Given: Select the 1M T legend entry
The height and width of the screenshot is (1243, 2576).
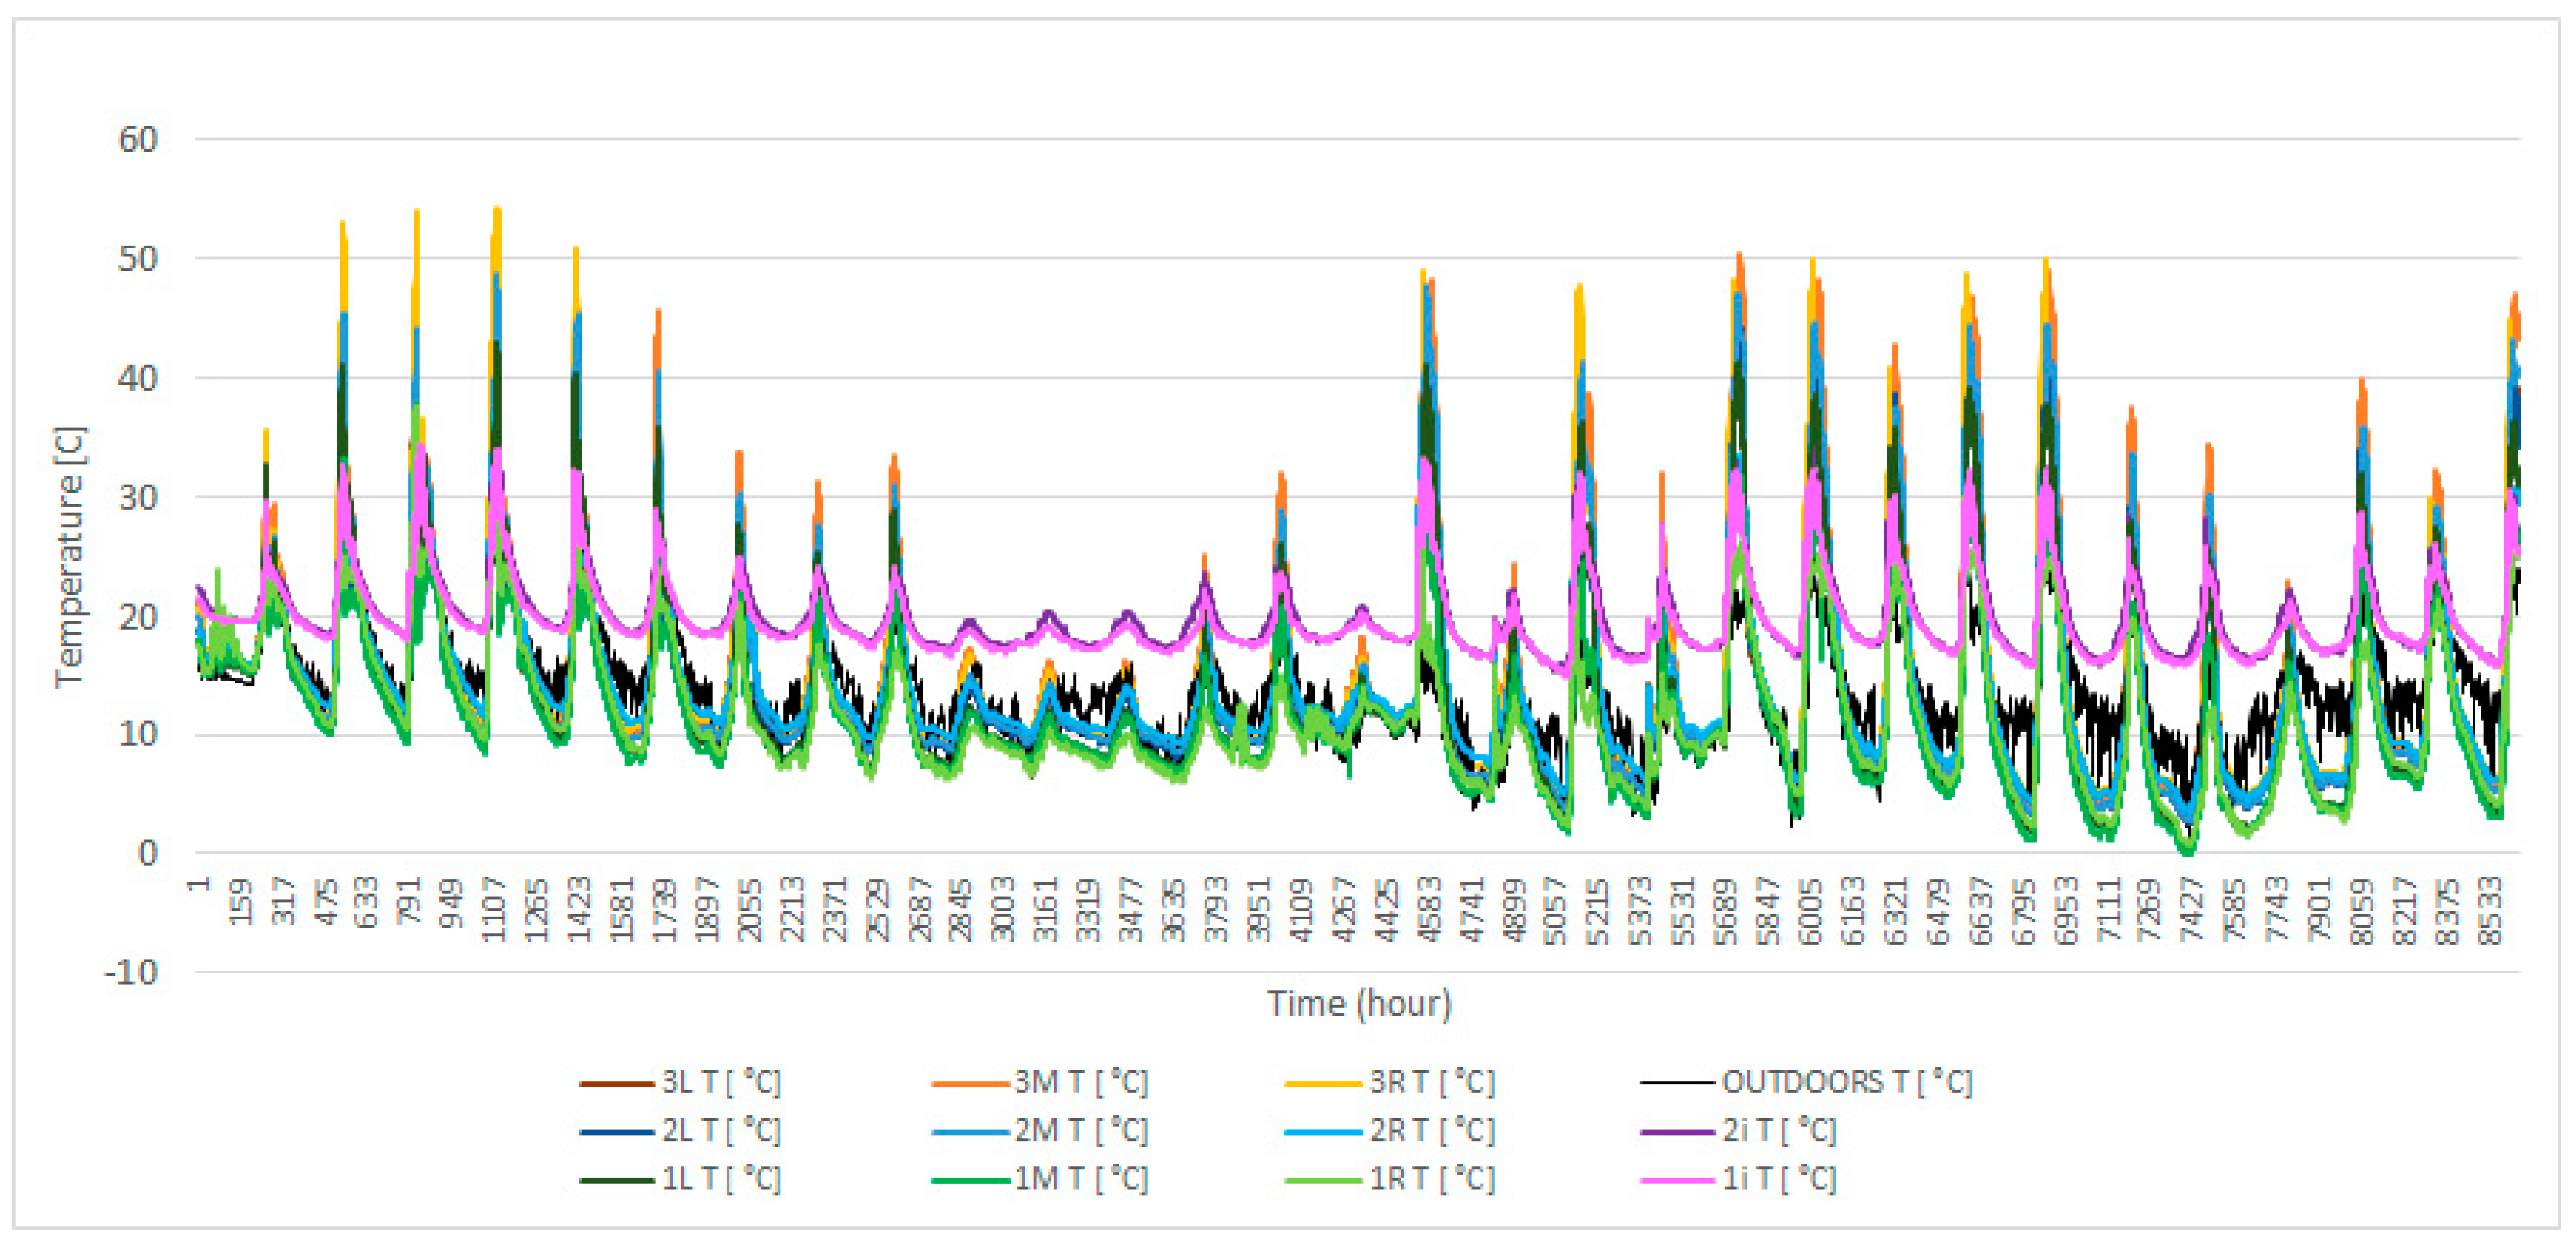Looking at the screenshot, I should click(x=1079, y=1179).
